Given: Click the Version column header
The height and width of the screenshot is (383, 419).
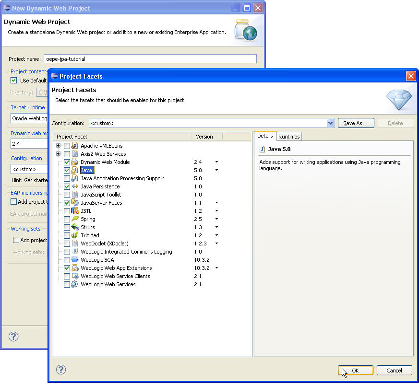Looking at the screenshot, I should click(207, 137).
